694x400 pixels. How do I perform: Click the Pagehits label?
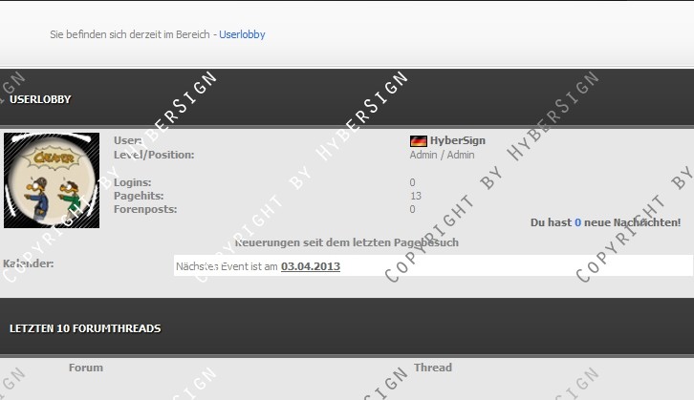pyautogui.click(x=138, y=196)
